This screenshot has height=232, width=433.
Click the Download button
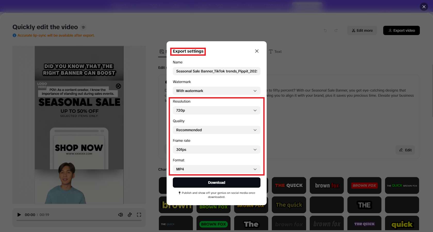click(x=216, y=183)
